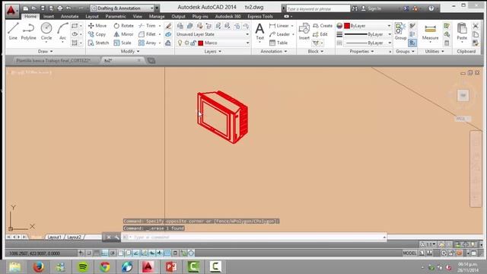The image size is (487, 274).
Task: Open the AutoCAD application menu logo
Action: 11,11
